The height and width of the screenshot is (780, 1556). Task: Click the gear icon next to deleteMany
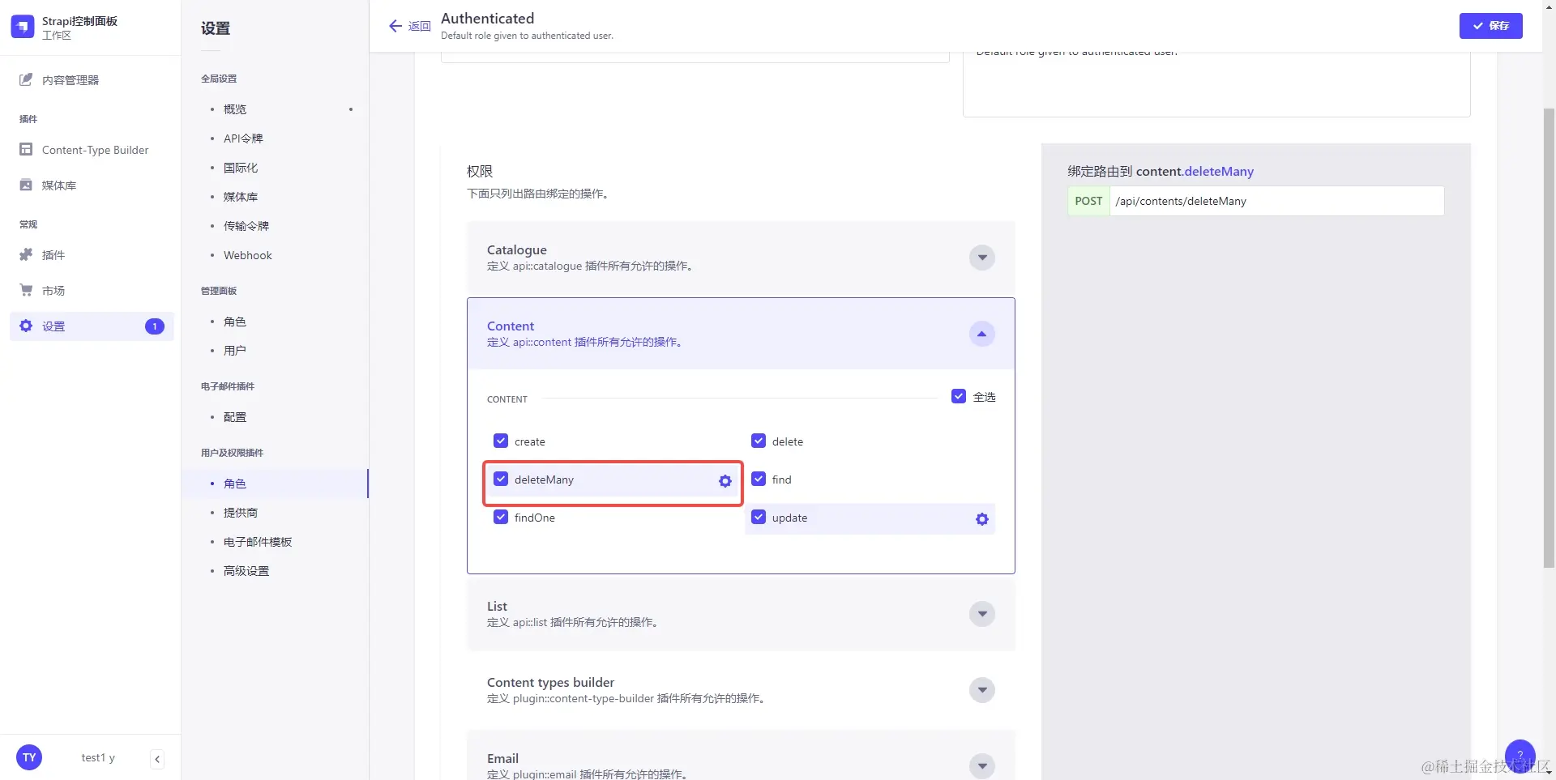(725, 481)
